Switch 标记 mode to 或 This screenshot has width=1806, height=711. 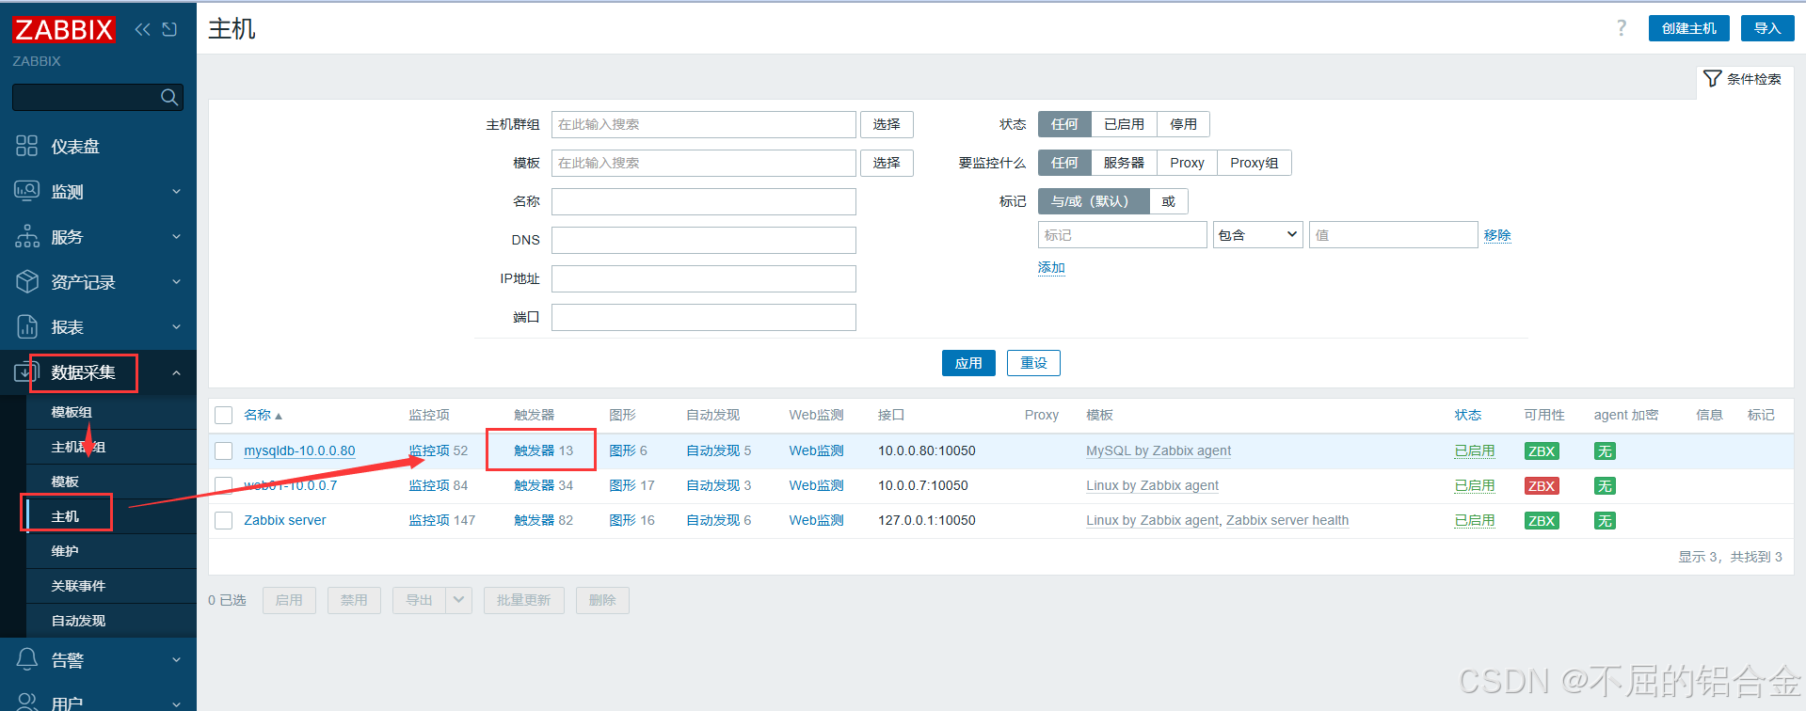(1168, 201)
